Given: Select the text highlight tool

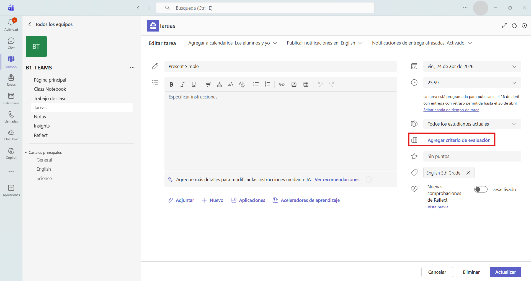Looking at the screenshot, I should 208,84.
